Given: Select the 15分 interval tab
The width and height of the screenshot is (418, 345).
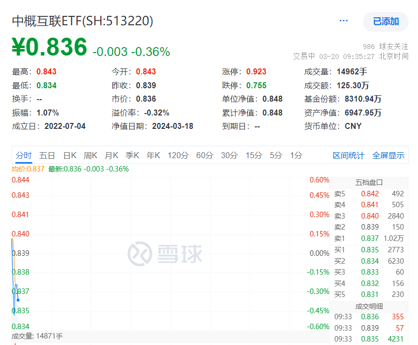Looking at the screenshot, I should (254, 155).
